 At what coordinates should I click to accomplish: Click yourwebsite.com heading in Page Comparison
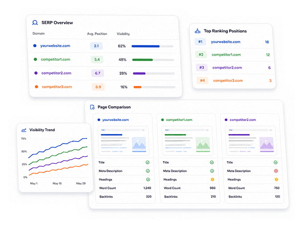coord(115,120)
